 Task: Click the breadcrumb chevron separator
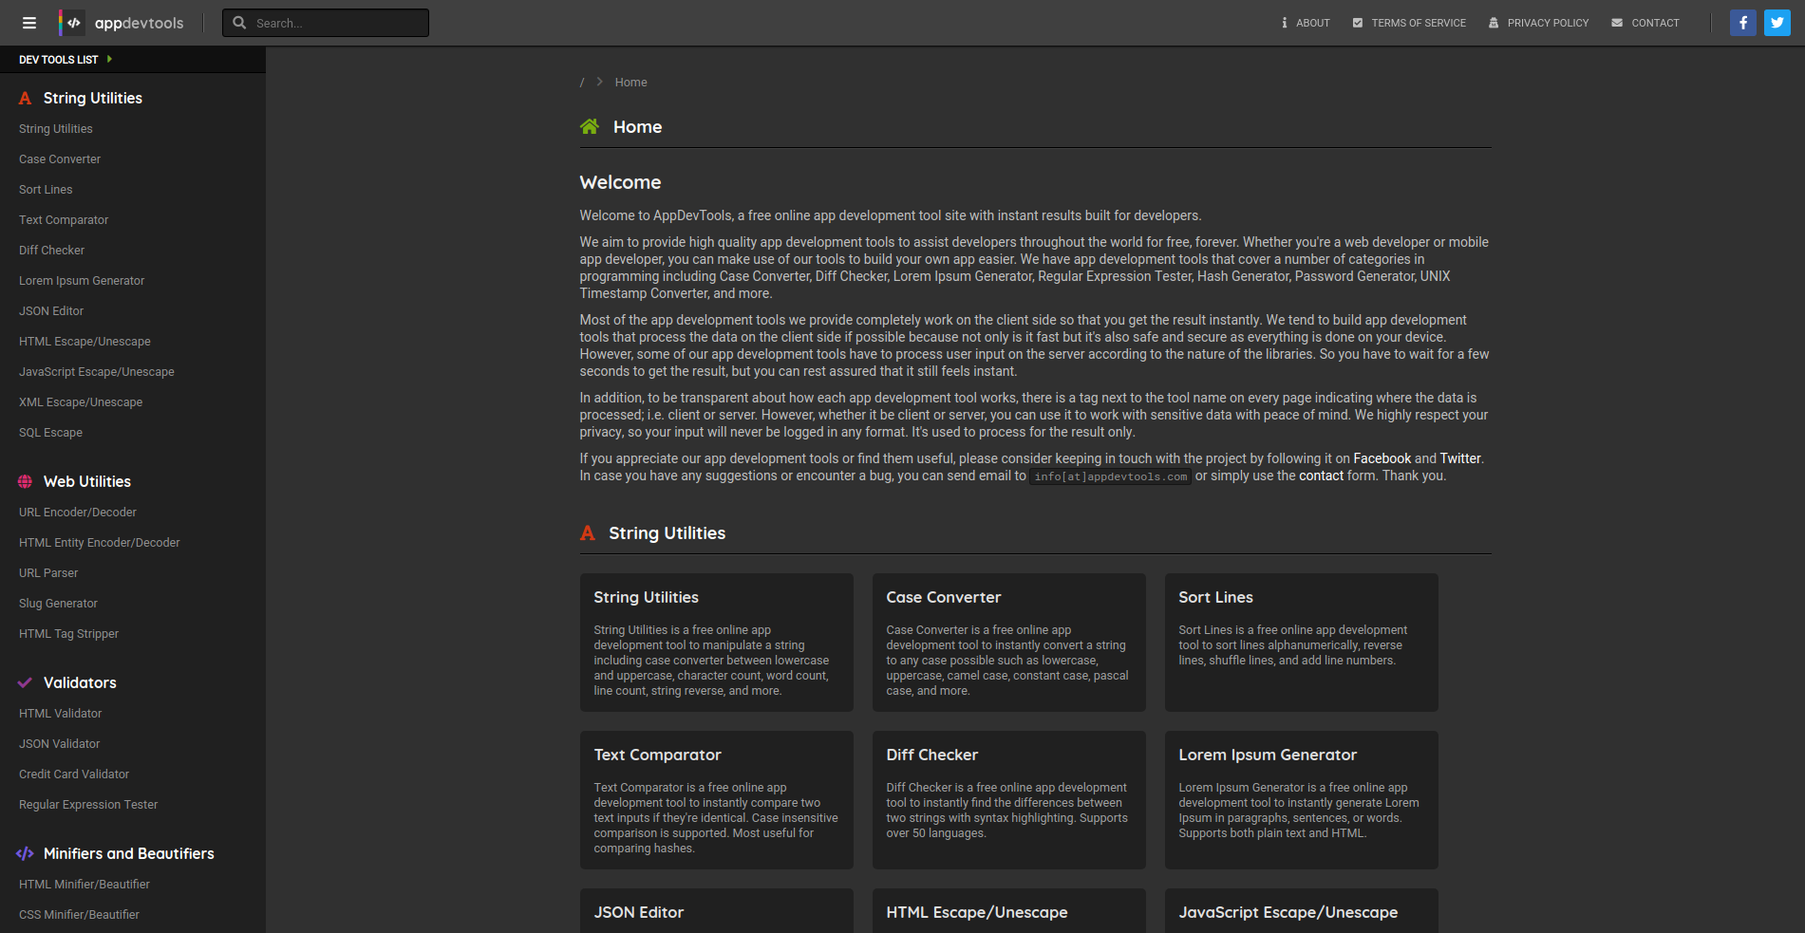599,83
